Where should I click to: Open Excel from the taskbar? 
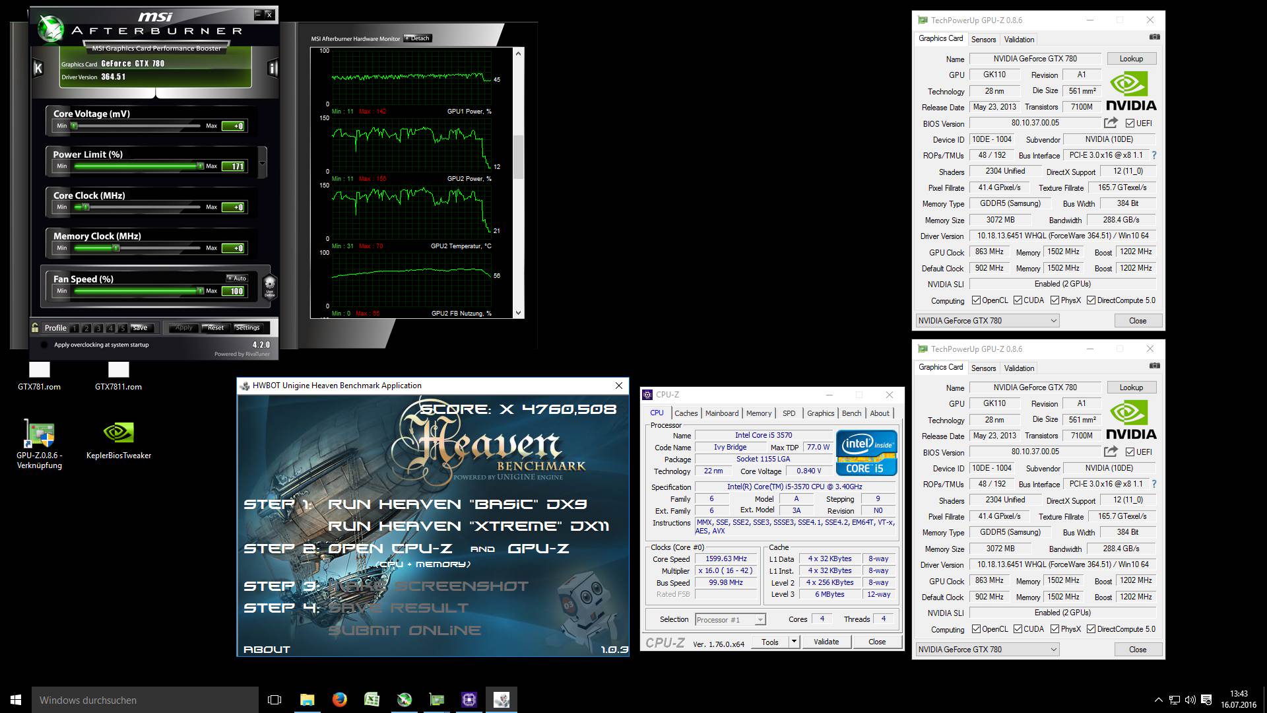(x=372, y=699)
